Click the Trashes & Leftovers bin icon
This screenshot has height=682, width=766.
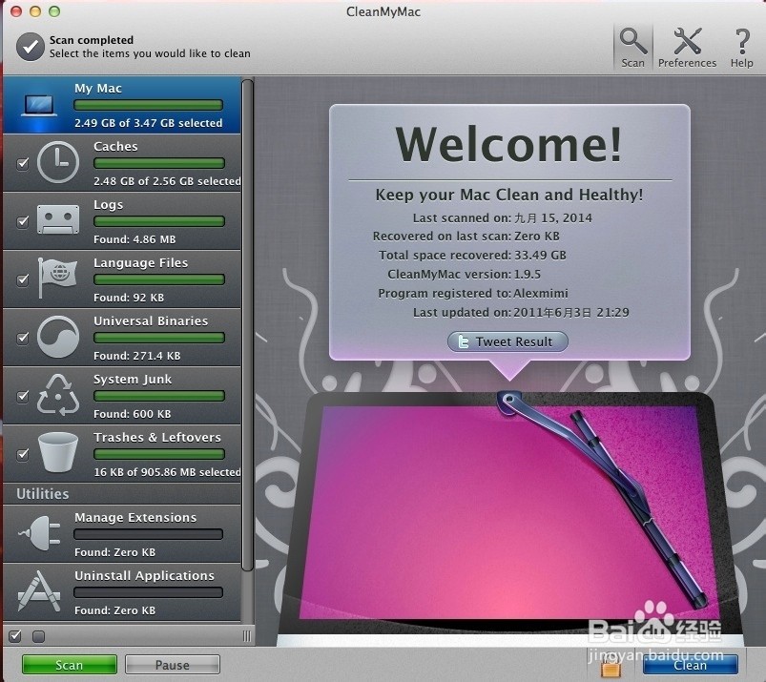coord(58,452)
